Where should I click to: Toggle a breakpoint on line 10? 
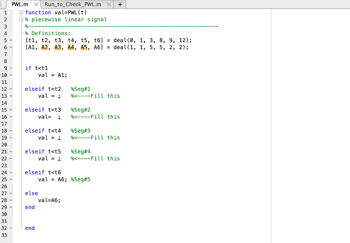point(10,75)
